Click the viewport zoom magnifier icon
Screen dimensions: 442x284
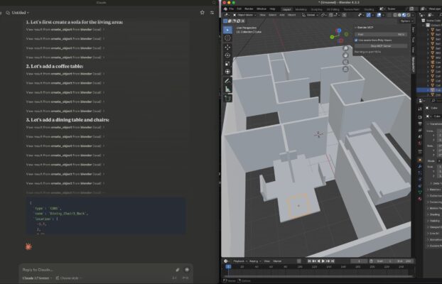click(345, 48)
